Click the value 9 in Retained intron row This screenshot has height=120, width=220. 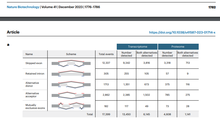(x=188, y=74)
